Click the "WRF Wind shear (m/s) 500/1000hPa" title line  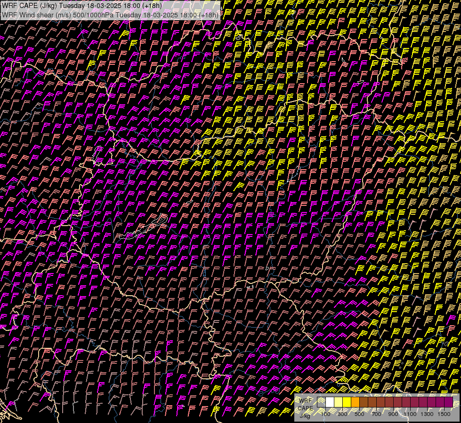coord(110,15)
